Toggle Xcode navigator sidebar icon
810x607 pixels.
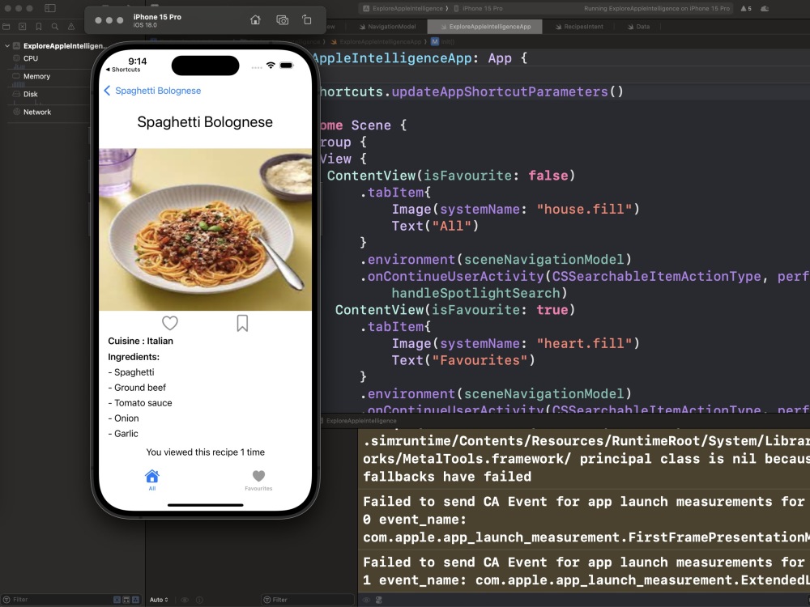point(50,8)
